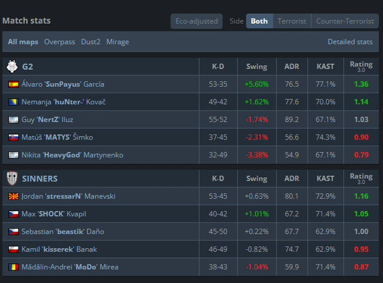Switch side filter to Terrorist
This screenshot has width=383, height=283.
click(291, 22)
